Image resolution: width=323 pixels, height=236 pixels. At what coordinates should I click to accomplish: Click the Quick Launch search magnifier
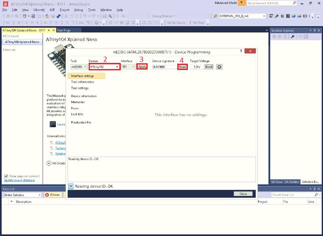tap(294, 3)
